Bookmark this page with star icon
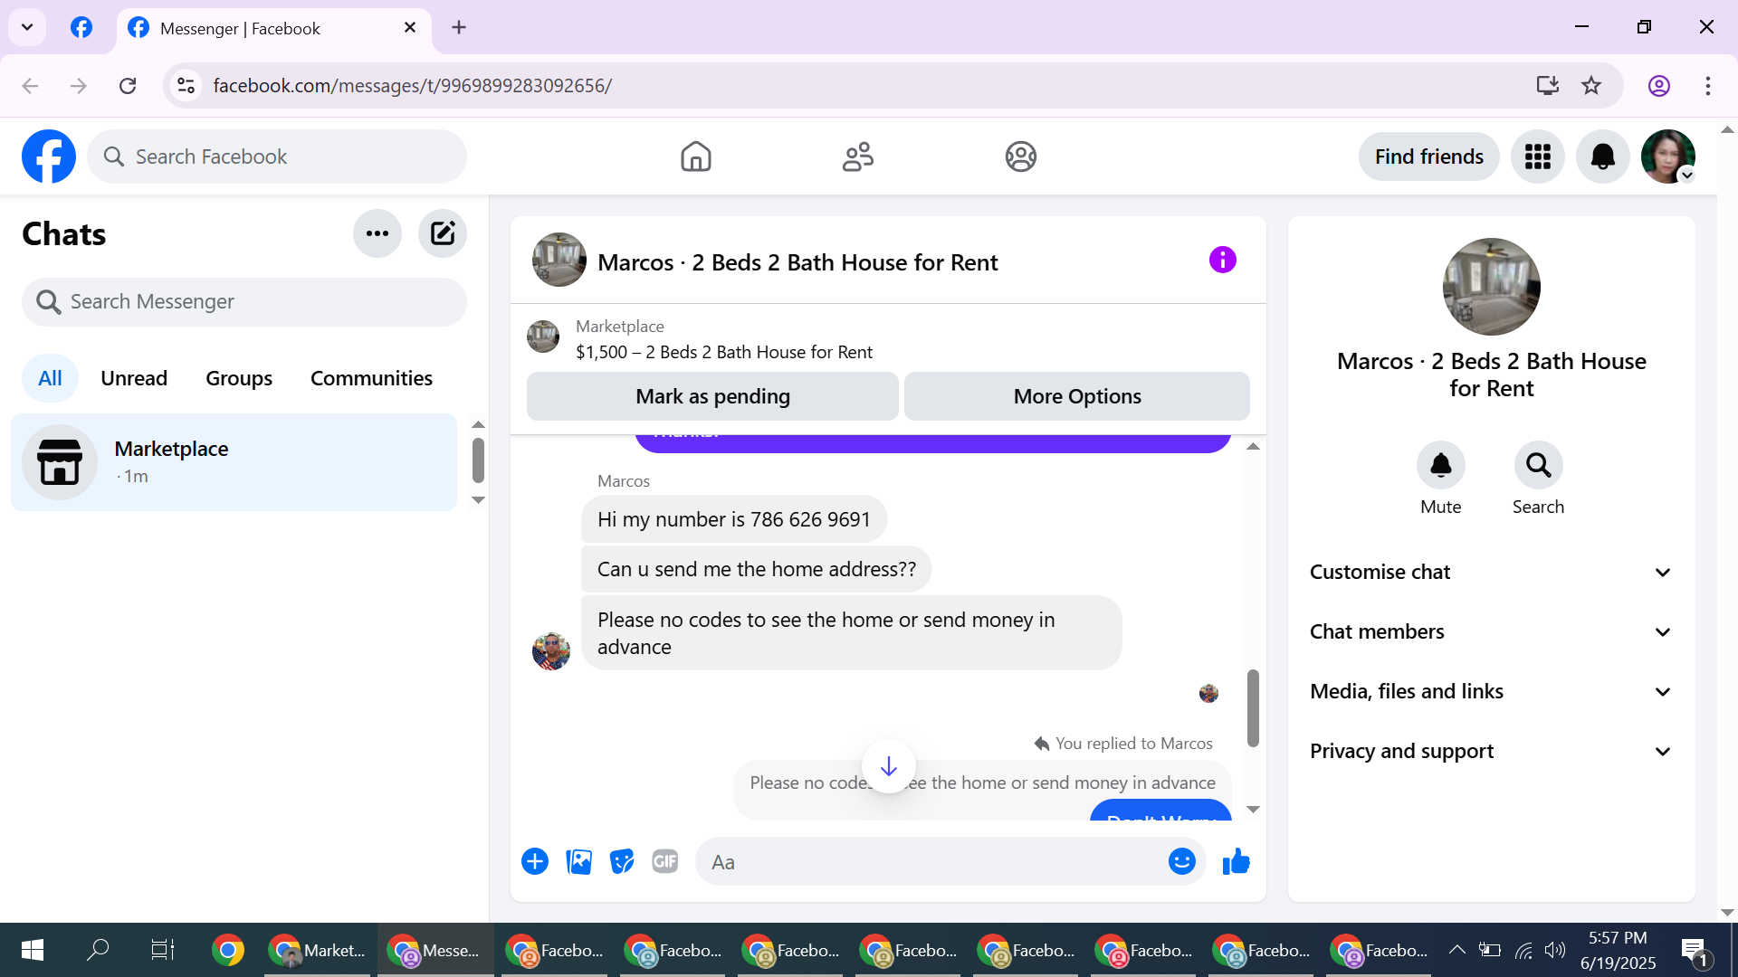1738x977 pixels. [x=1591, y=85]
